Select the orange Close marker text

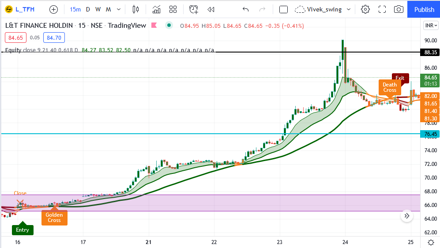click(20, 193)
